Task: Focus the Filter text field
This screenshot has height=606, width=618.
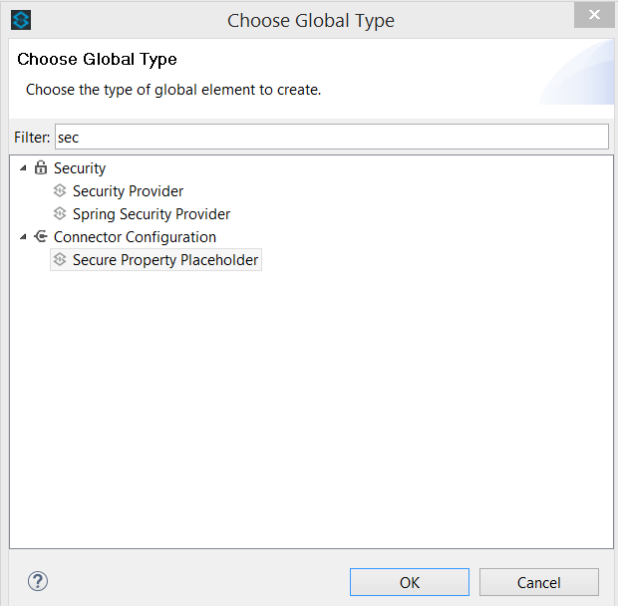Action: 330,137
